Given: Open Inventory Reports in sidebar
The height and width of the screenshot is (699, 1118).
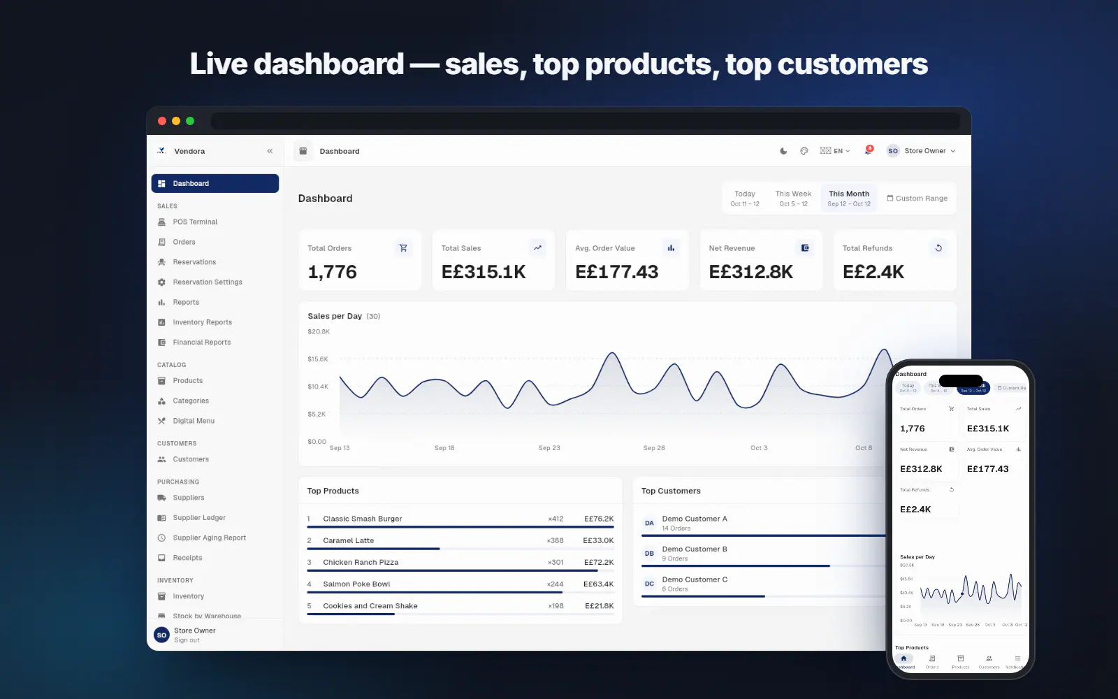Looking at the screenshot, I should tap(215, 322).
